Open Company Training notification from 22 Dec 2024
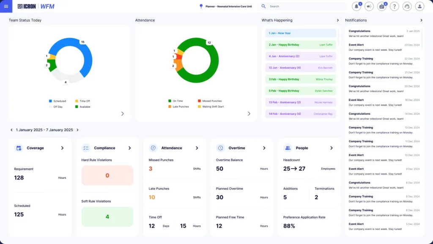The height and width of the screenshot is (244, 433). (x=384, y=61)
